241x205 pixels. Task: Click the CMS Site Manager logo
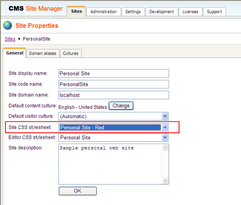point(36,9)
